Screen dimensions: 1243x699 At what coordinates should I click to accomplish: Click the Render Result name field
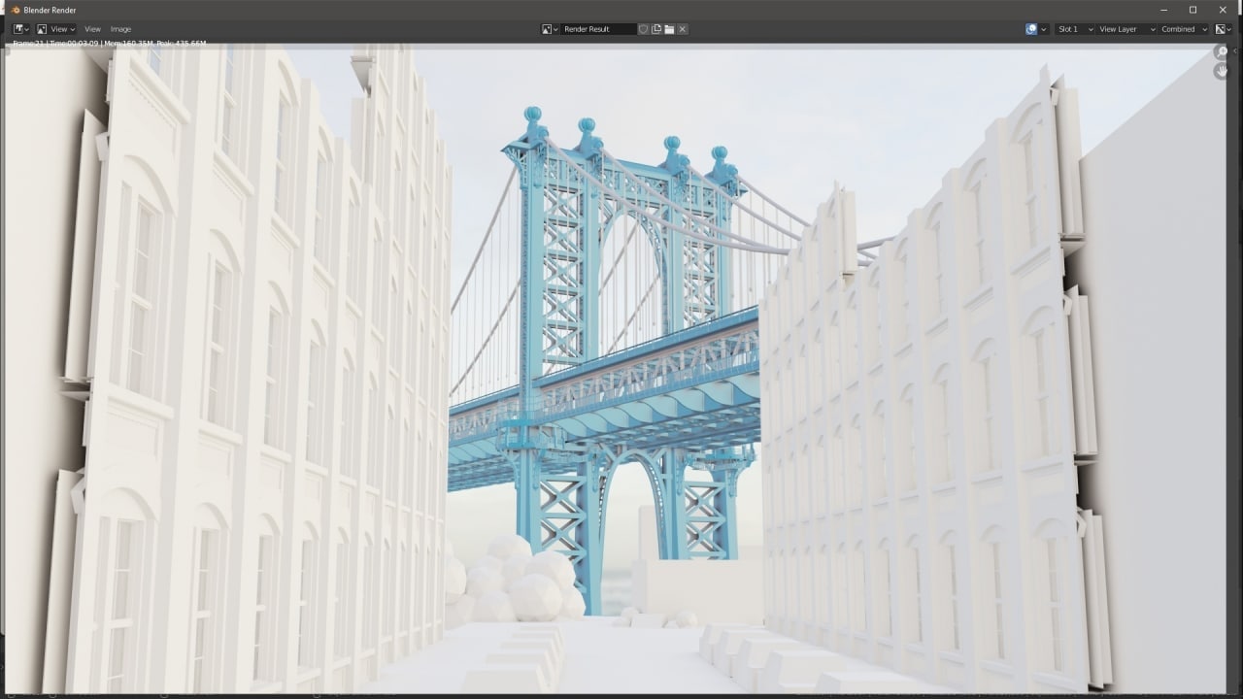click(598, 29)
